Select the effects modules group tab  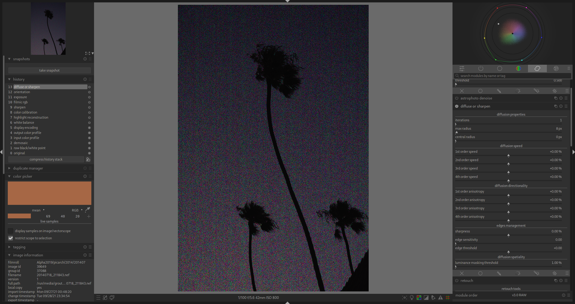tap(556, 69)
